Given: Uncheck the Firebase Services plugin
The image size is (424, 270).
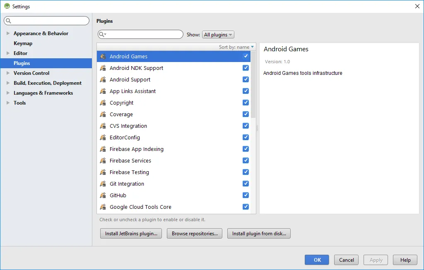Looking at the screenshot, I should tap(246, 160).
